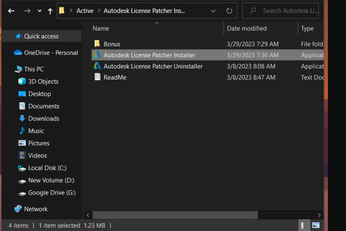Screen dimensions: 346x231
Task: Open Local Disk (C:) drive
Action: coord(47,168)
